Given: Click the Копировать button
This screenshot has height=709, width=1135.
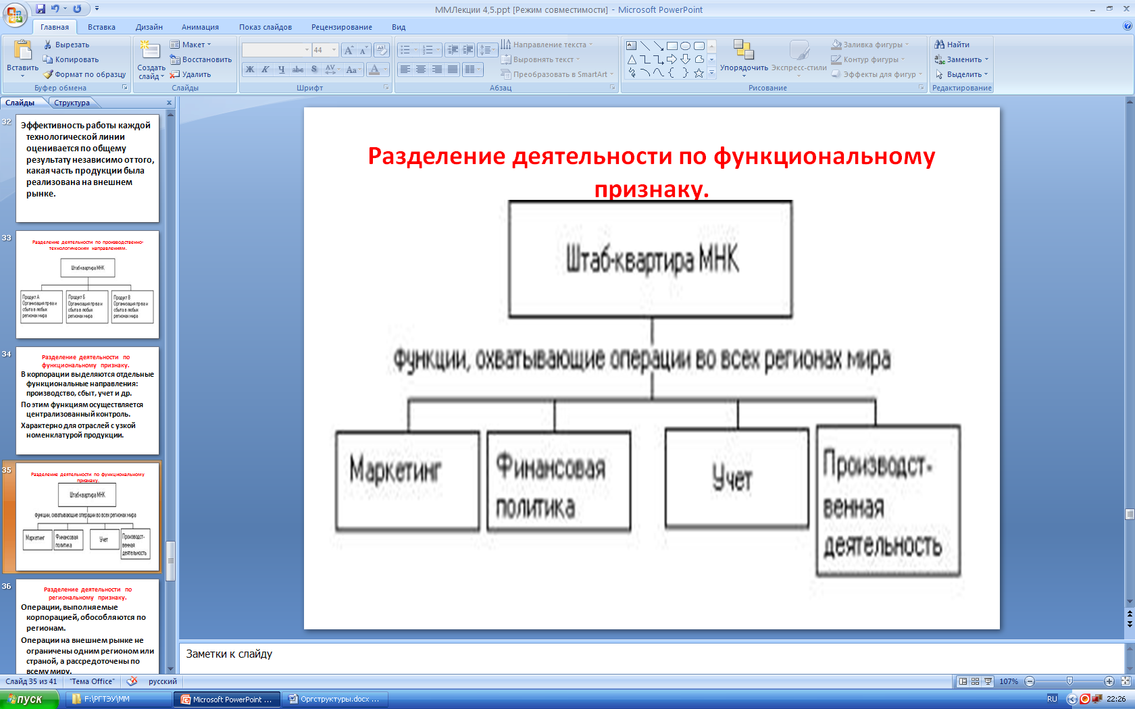Looking at the screenshot, I should [x=71, y=59].
